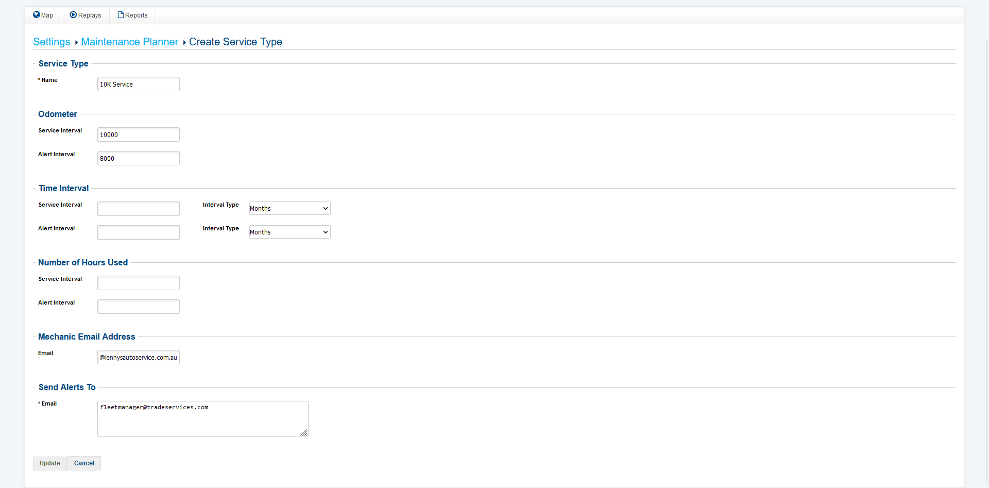989x488 pixels.
Task: Click the Time Interval Service Interval input
Action: (138, 209)
